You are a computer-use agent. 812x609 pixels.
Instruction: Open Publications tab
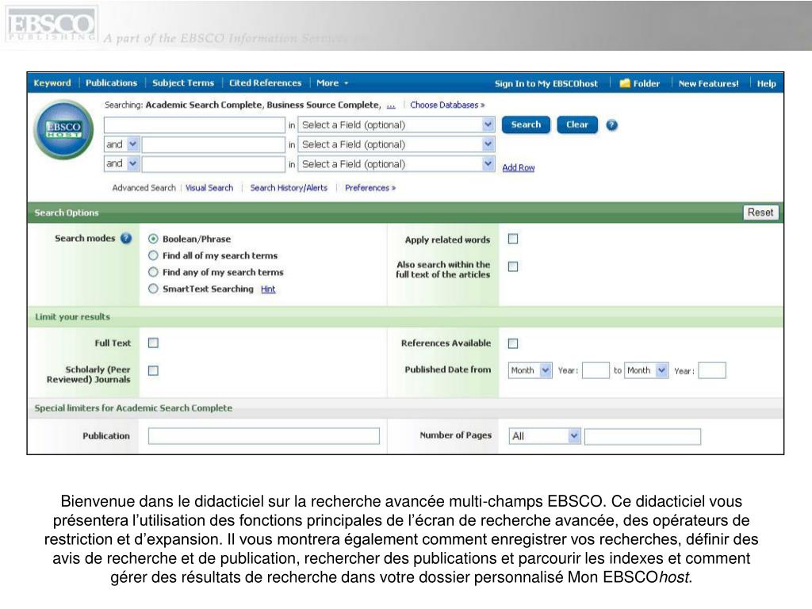(x=111, y=82)
